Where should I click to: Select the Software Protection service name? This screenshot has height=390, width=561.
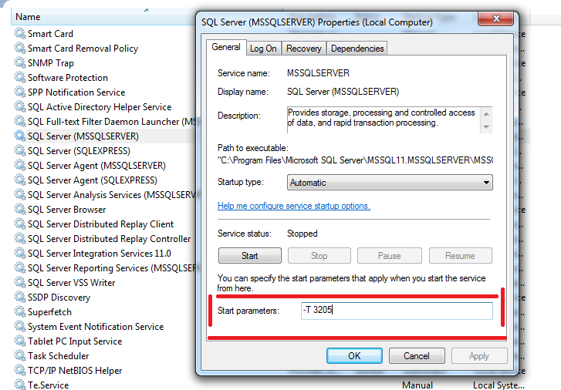tap(68, 78)
